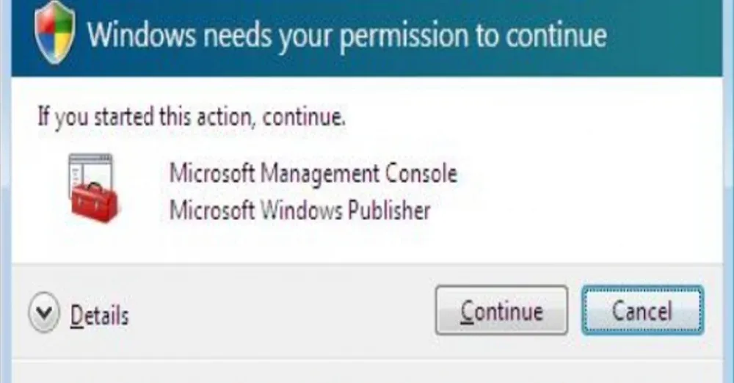Approve the action with the Continue button
This screenshot has width=734, height=383.
[x=501, y=310]
